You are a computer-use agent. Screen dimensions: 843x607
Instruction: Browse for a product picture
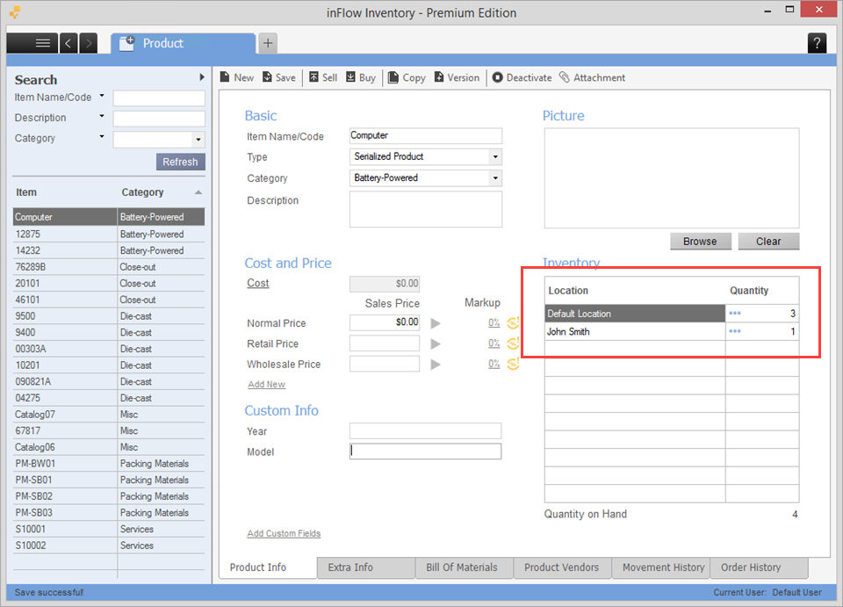pyautogui.click(x=700, y=242)
